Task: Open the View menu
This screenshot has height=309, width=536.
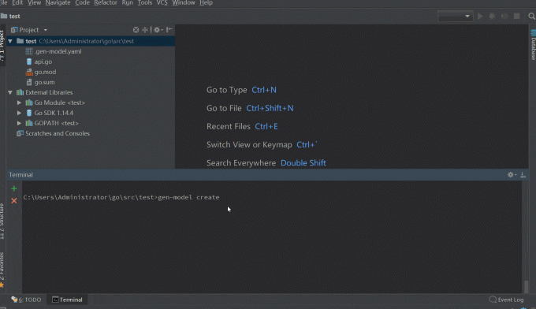Action: (x=34, y=2)
